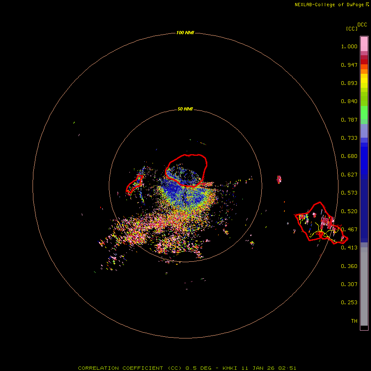The image size is (371, 371).
Task: Pick the red swatch near colorbar top
Action: click(364, 61)
